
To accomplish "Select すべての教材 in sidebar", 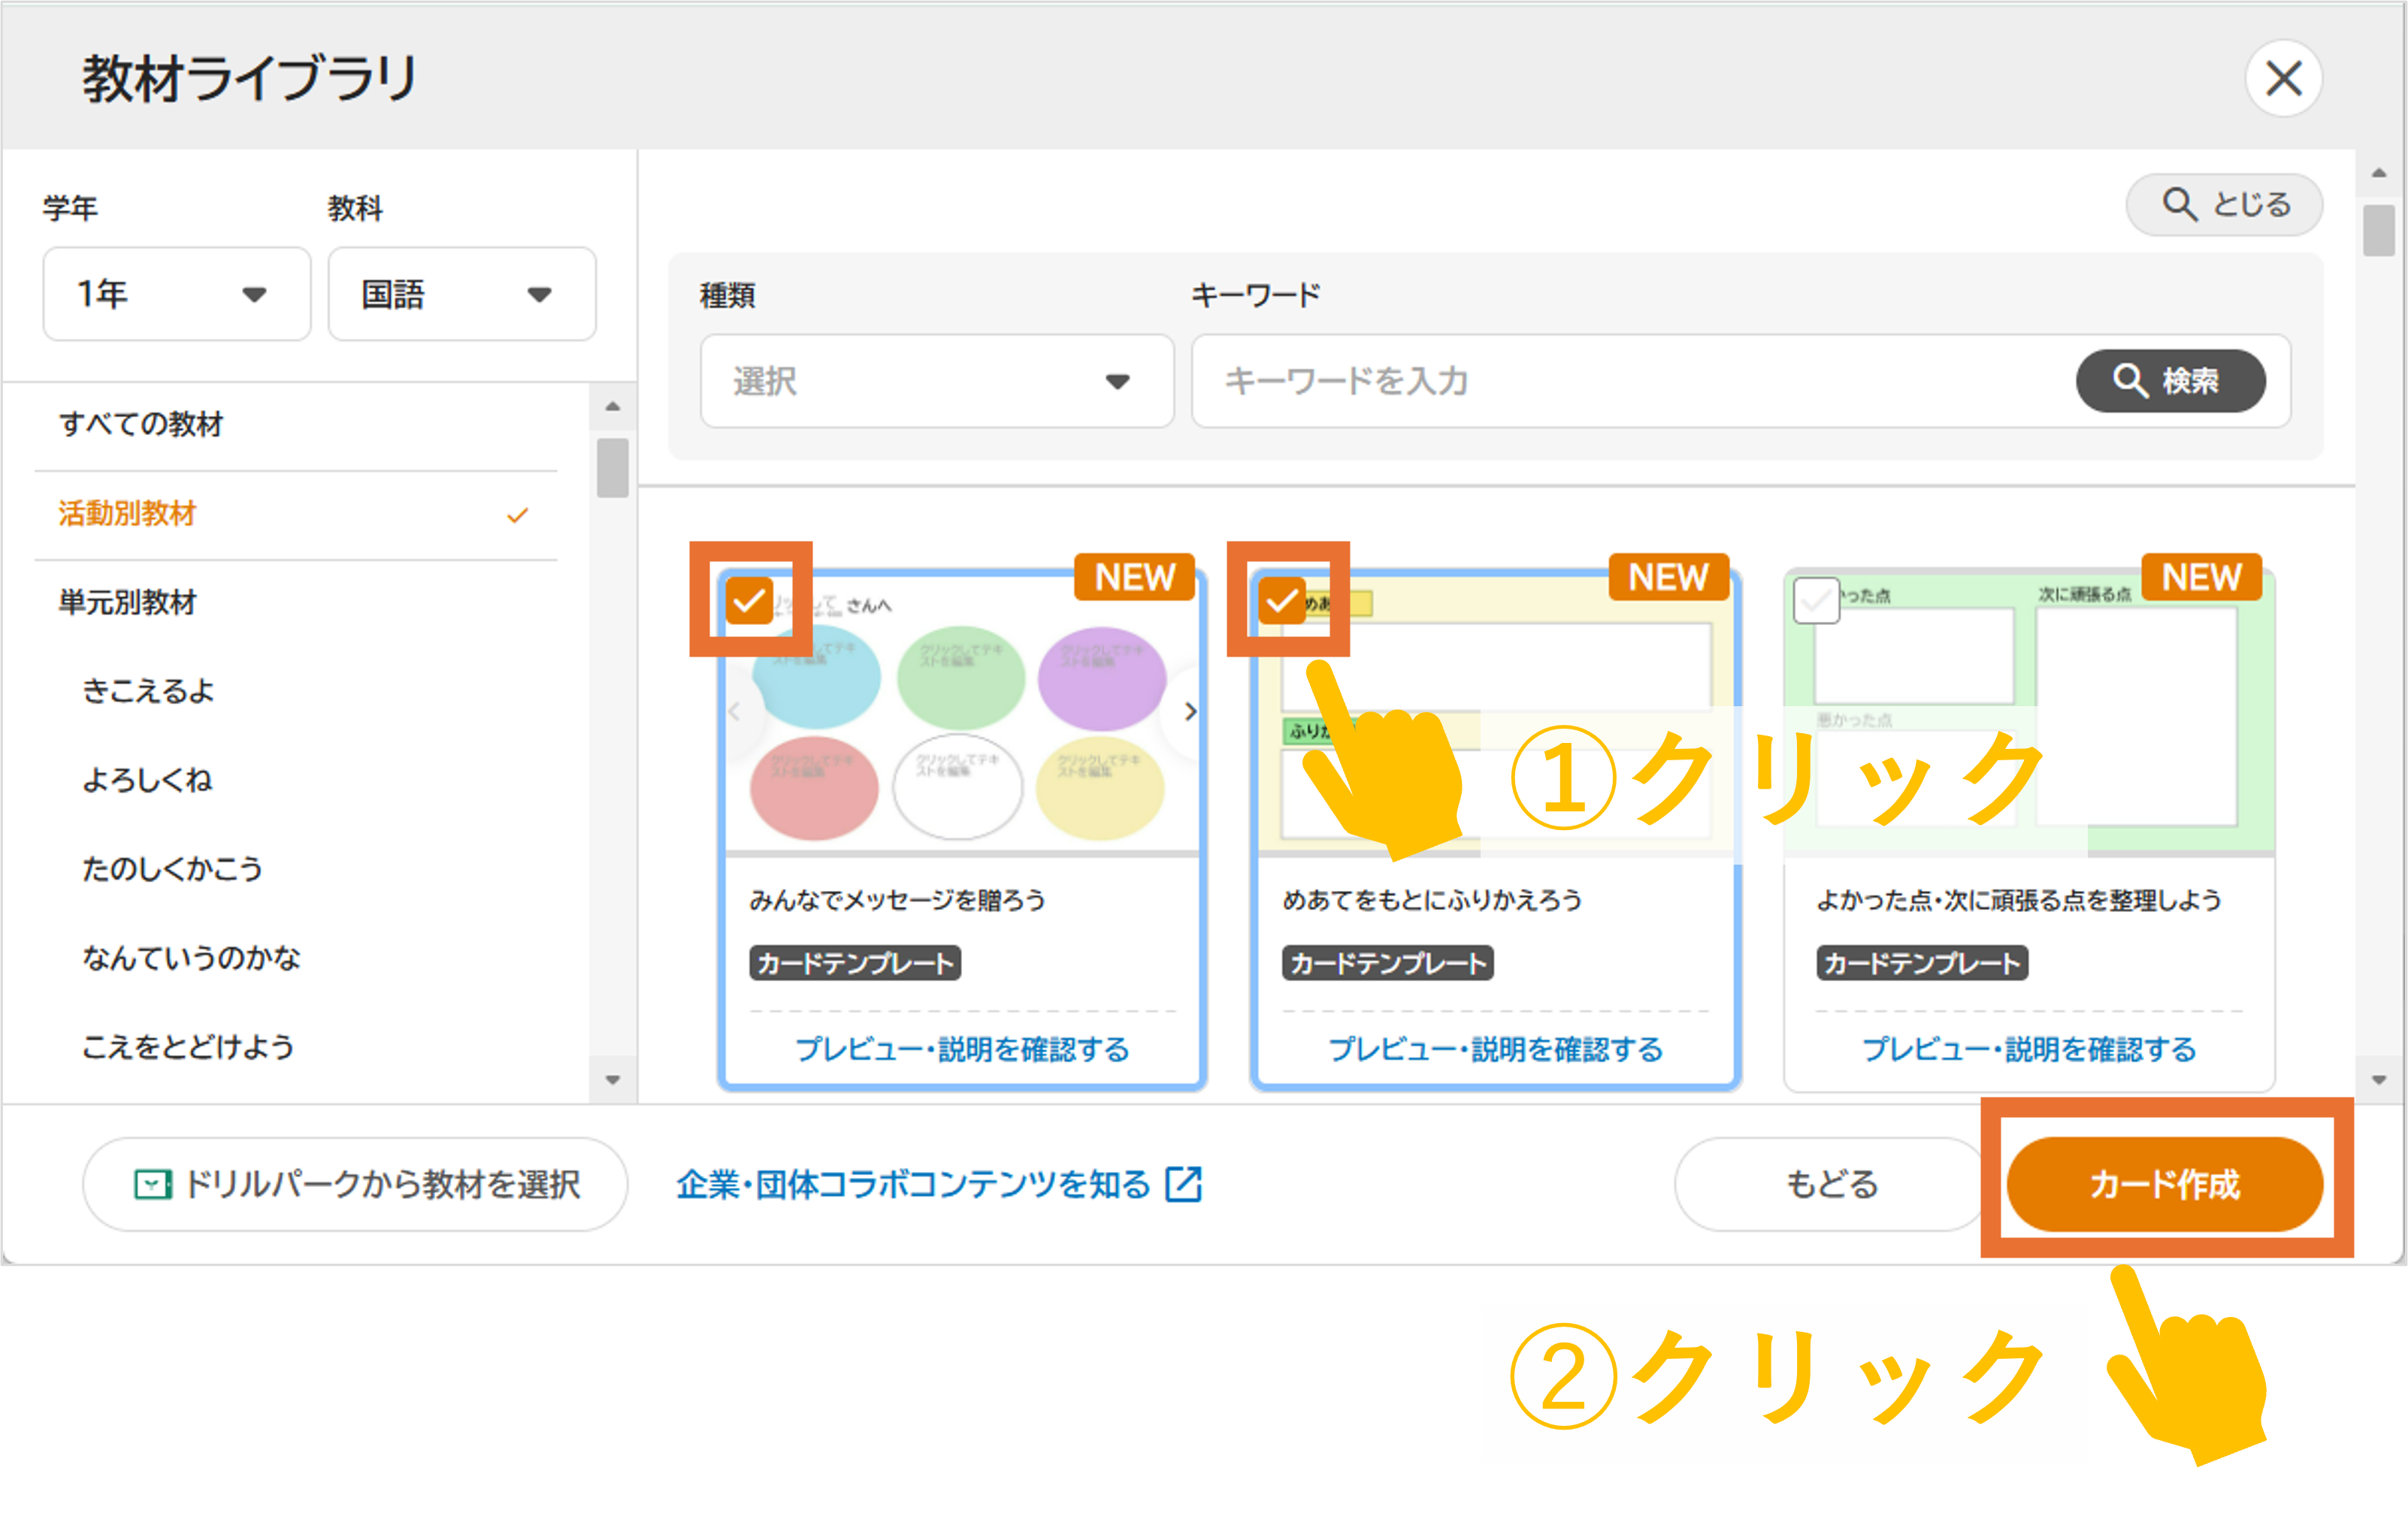I will (x=141, y=424).
